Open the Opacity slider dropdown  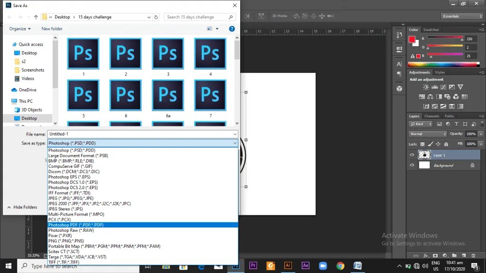(481, 134)
